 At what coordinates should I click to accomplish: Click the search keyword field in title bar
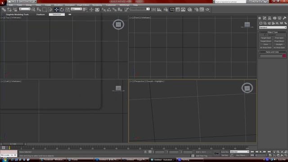230,2
